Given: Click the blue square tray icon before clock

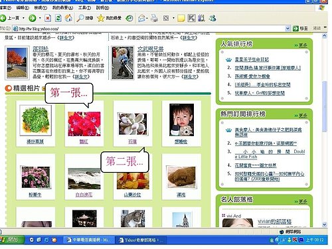Looking at the screenshot, I should click(x=301, y=240).
